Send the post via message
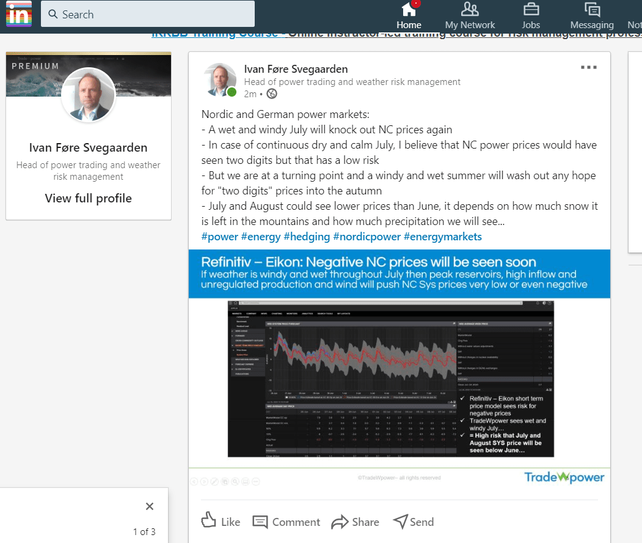Image resolution: width=642 pixels, height=543 pixels. click(413, 522)
